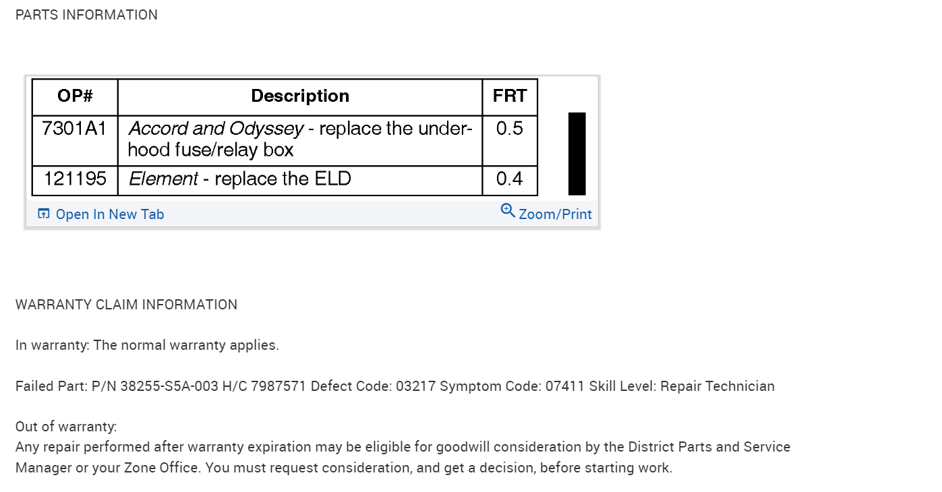This screenshot has height=492, width=942.
Task: Click the Description column header
Action: (x=300, y=96)
